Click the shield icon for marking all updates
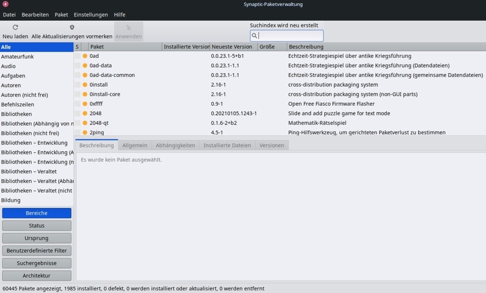The width and height of the screenshot is (486, 293). tap(72, 27)
